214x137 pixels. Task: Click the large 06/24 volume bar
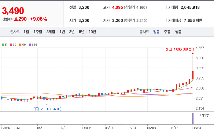tap(193, 119)
